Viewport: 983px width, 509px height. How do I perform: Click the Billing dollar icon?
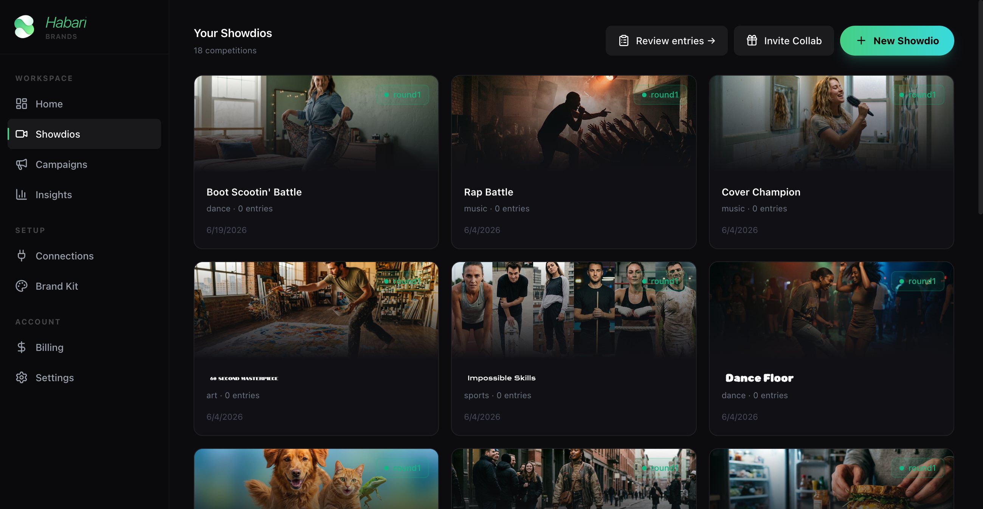22,347
